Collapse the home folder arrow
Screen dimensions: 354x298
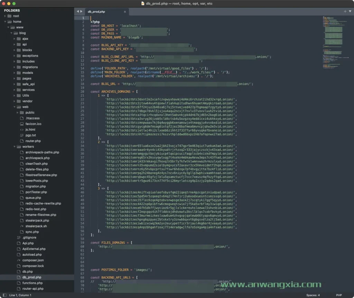pyautogui.click(x=5, y=22)
